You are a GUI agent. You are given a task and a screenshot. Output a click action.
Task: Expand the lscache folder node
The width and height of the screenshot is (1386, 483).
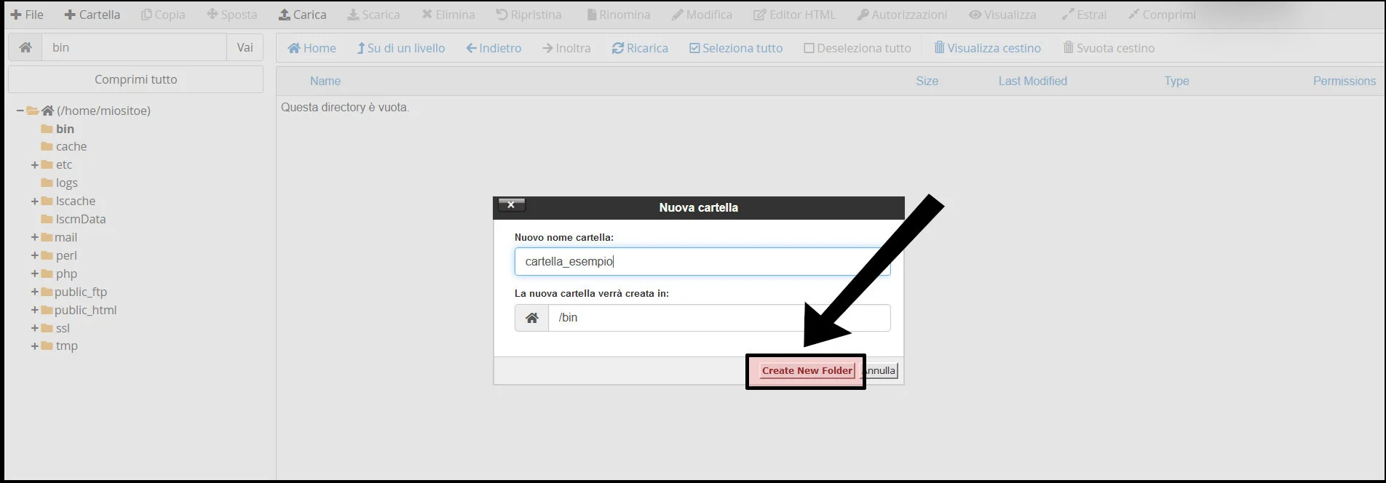click(35, 201)
